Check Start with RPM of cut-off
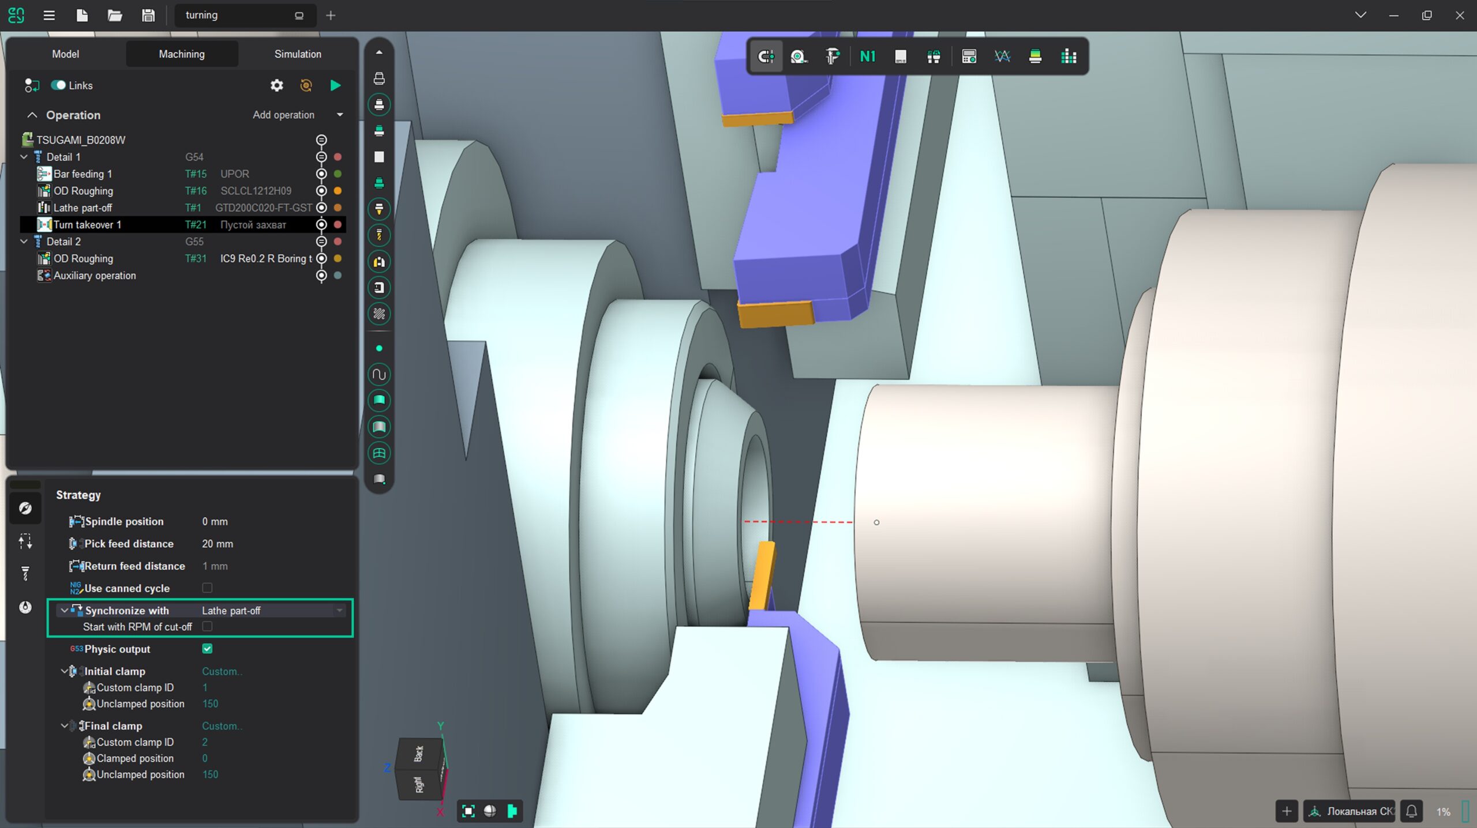 [x=207, y=626]
